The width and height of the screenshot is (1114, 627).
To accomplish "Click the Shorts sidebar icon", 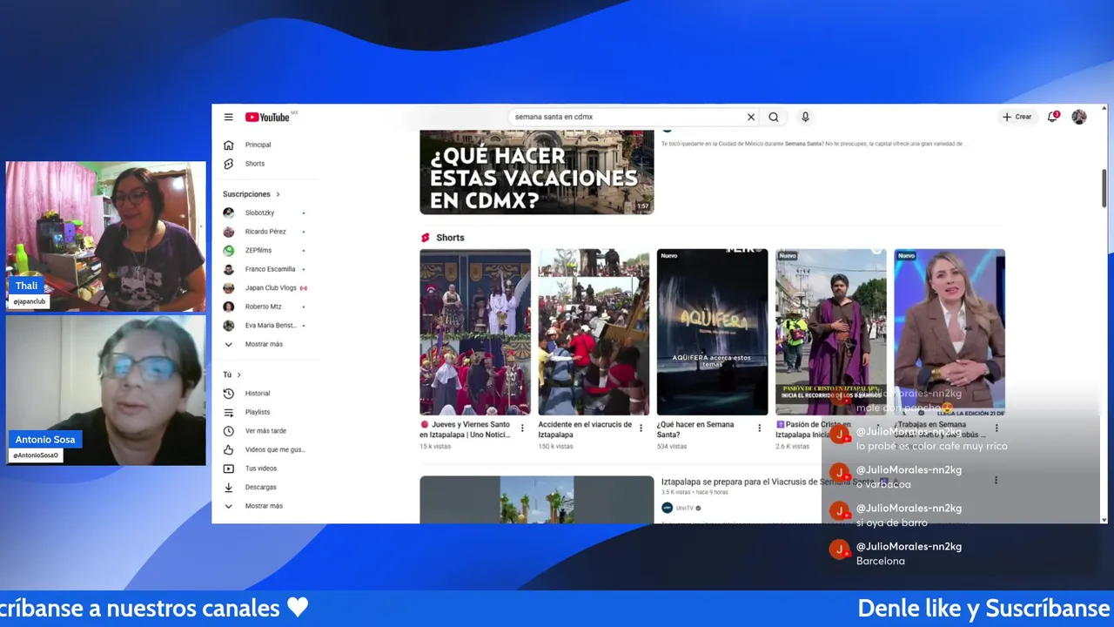I will [228, 164].
